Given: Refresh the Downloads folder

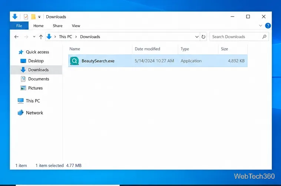Looking at the screenshot, I should (203, 37).
